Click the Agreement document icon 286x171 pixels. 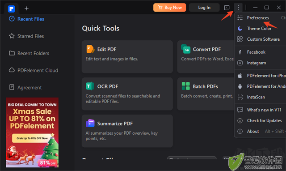click(x=12, y=87)
